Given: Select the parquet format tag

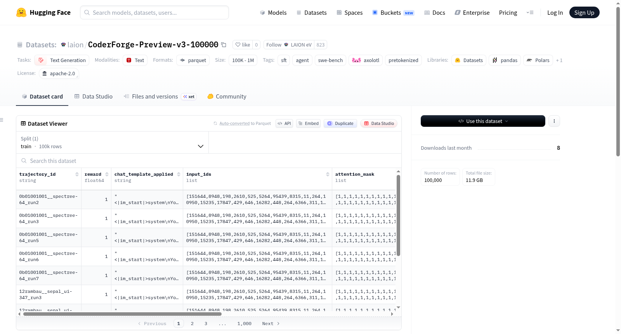Looking at the screenshot, I should tap(193, 60).
